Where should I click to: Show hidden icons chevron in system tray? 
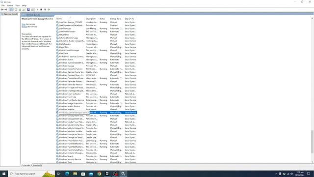click(276, 174)
